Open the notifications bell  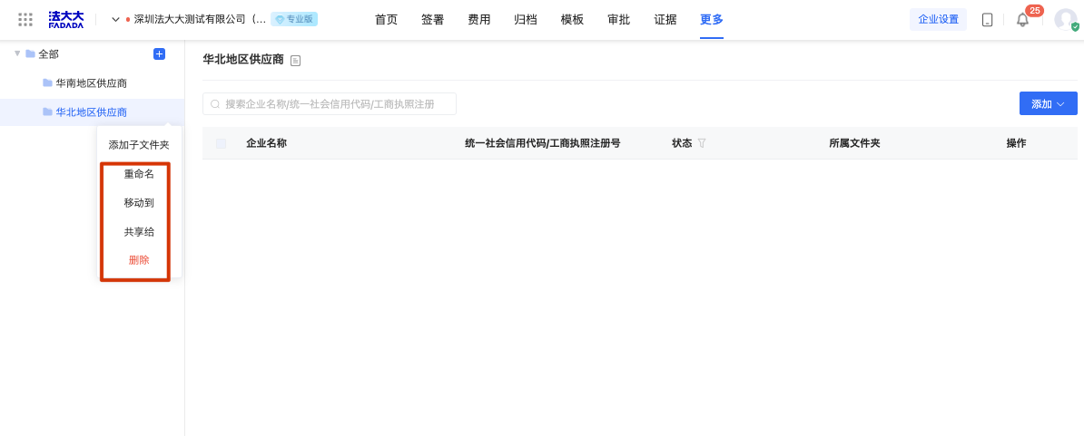1022,20
